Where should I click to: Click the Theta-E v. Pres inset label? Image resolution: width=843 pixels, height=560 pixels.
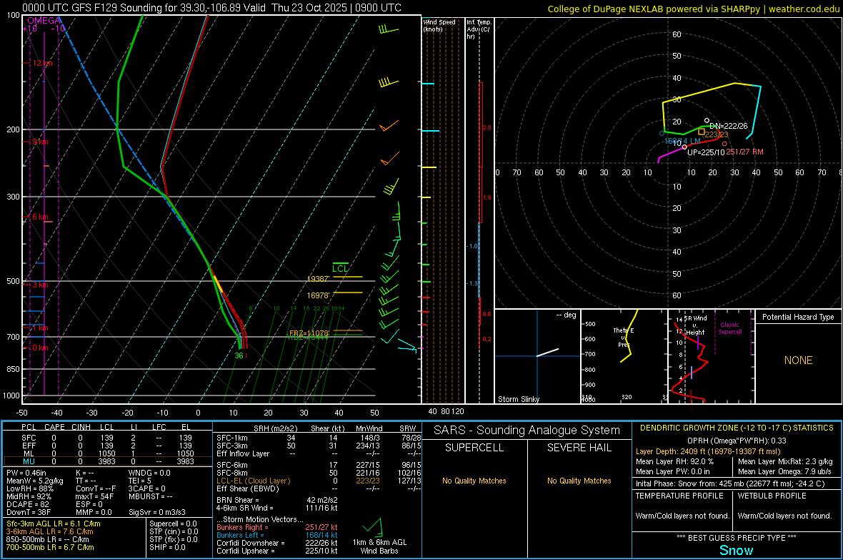pyautogui.click(x=624, y=338)
